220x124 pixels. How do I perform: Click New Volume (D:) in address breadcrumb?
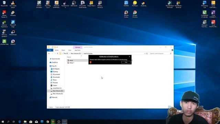(76, 54)
